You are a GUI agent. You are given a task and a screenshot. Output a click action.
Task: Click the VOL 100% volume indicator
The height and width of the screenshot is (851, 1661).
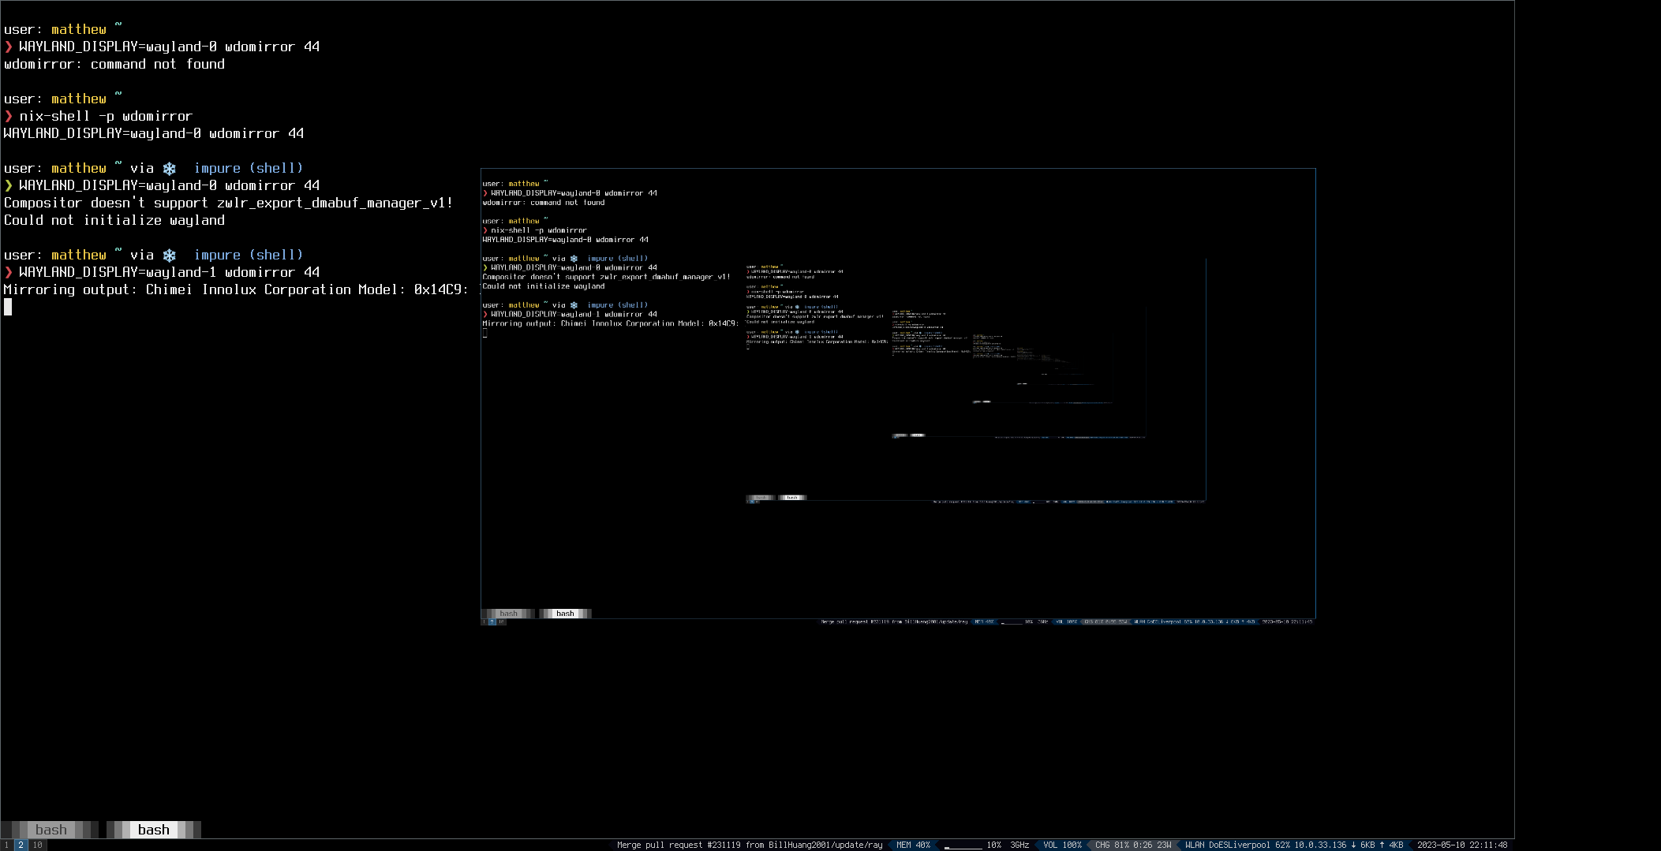click(x=1063, y=844)
